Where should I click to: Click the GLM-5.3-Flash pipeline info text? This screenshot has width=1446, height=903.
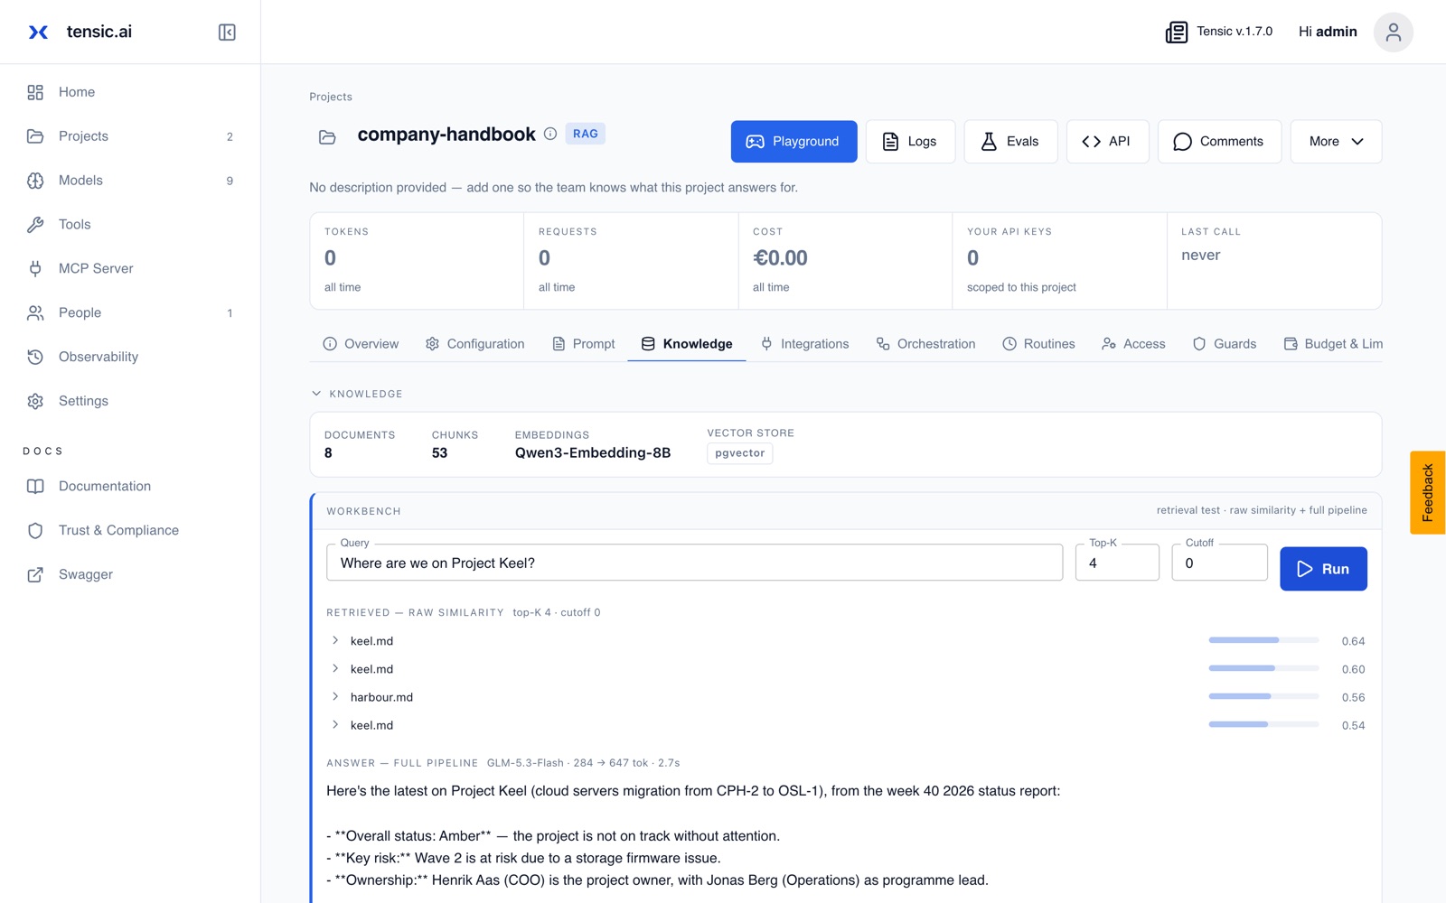[583, 763]
